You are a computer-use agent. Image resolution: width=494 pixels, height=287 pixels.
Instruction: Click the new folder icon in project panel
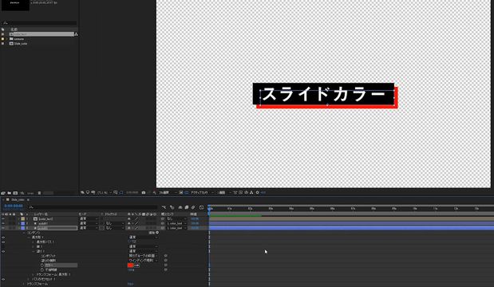click(9, 193)
